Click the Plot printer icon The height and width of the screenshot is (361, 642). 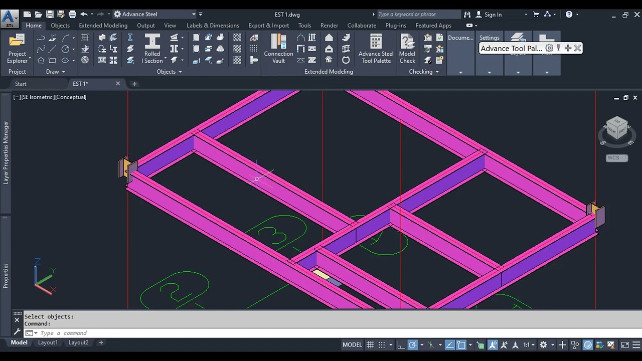[72, 15]
